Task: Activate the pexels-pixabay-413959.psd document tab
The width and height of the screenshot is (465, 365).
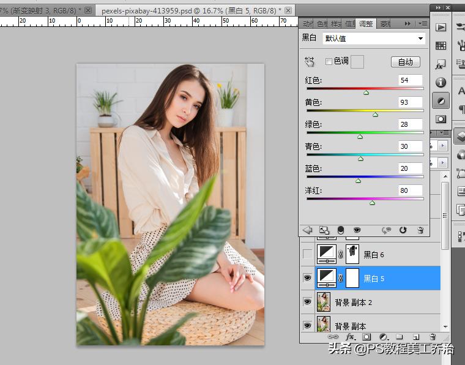Action: click(x=191, y=11)
